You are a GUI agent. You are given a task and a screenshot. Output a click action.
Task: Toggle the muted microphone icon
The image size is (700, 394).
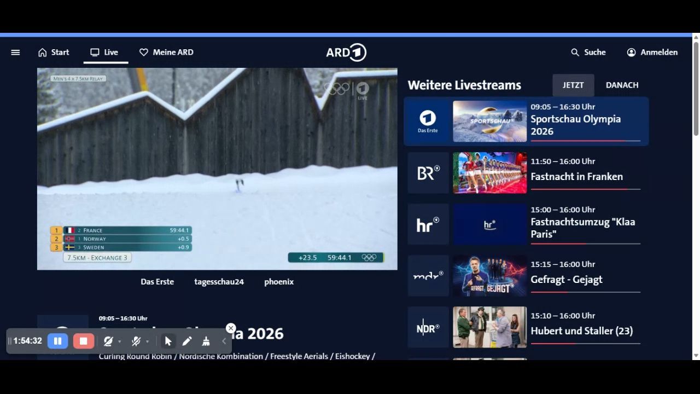click(x=136, y=341)
